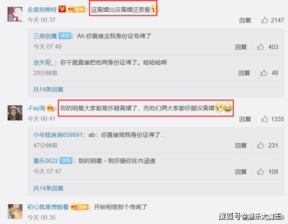Open cat avatar of 初心就是想躺着
This screenshot has width=288, height=224.
15,211
